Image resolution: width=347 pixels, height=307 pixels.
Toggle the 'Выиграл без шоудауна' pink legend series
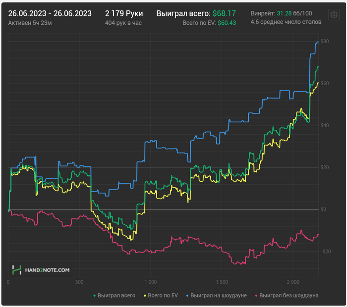pyautogui.click(x=287, y=295)
